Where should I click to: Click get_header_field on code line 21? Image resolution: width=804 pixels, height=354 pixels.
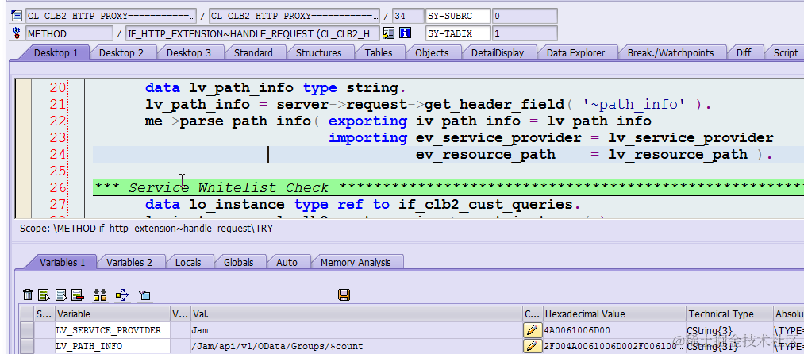494,105
